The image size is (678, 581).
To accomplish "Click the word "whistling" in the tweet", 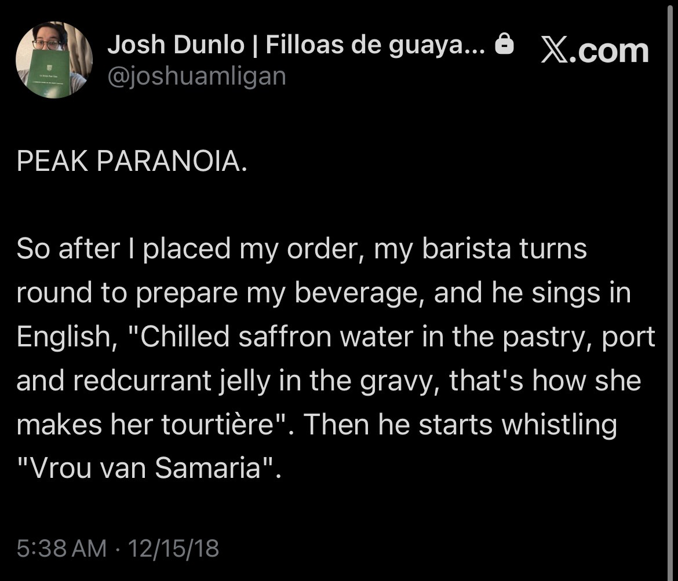I will coord(559,425).
